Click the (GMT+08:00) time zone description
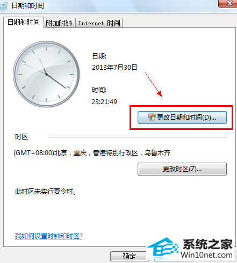The height and width of the screenshot is (263, 237). tap(92, 153)
